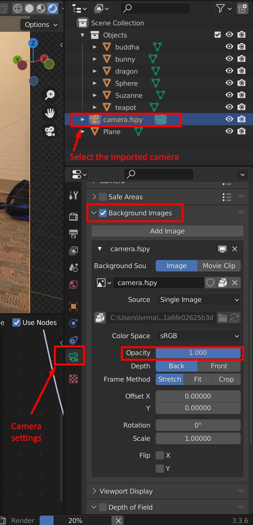Click the viewport zoom magnifier icon
Screen dimensions: 253x525
pos(50,95)
